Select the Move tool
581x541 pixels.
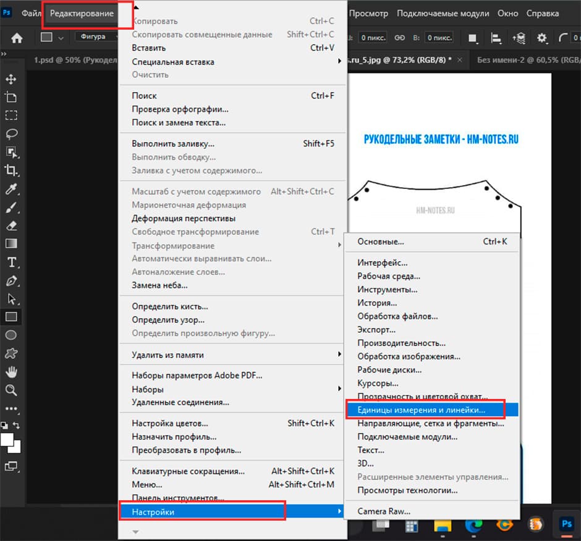coord(11,79)
